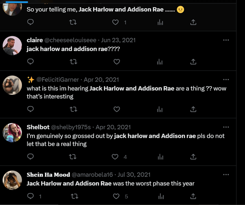Open more options menu on Shelbot's tweet
This screenshot has height=205, width=245.
coord(226,127)
